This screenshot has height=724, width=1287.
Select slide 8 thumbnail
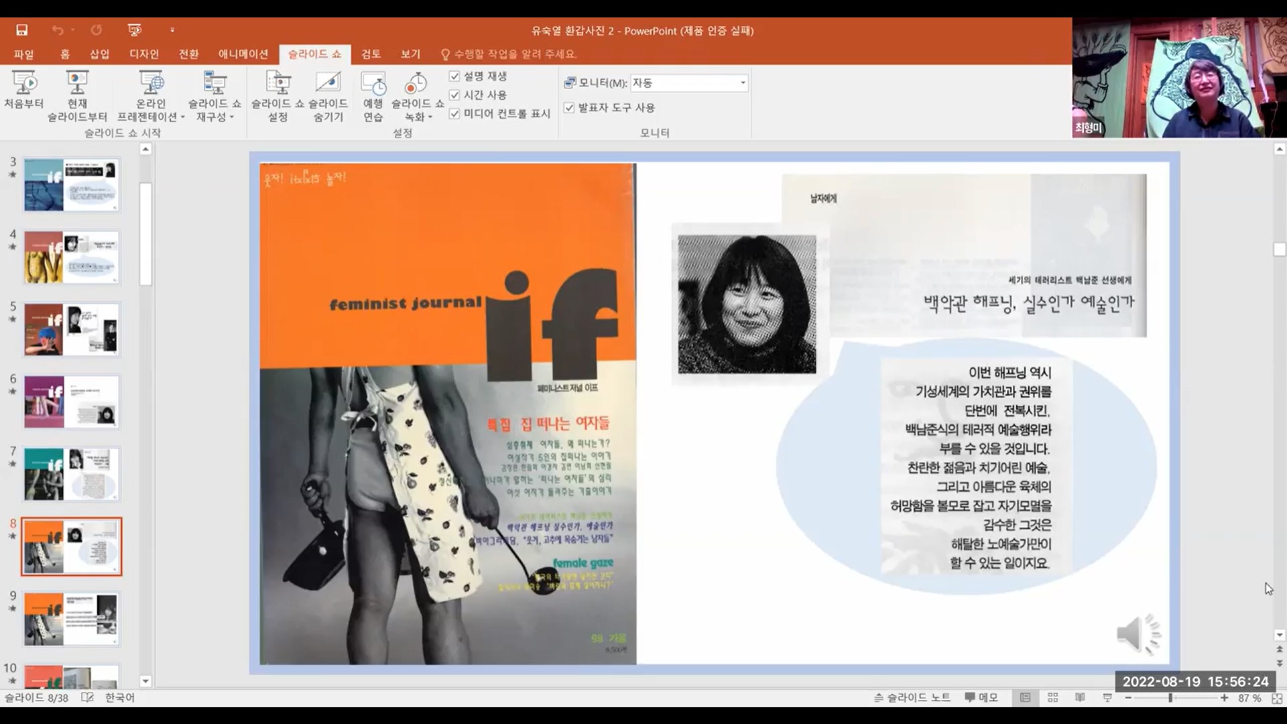click(x=72, y=547)
